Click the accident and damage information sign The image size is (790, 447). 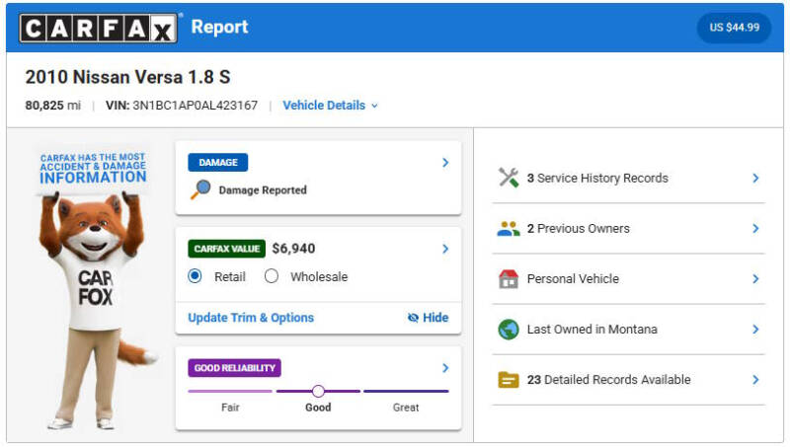tap(93, 169)
